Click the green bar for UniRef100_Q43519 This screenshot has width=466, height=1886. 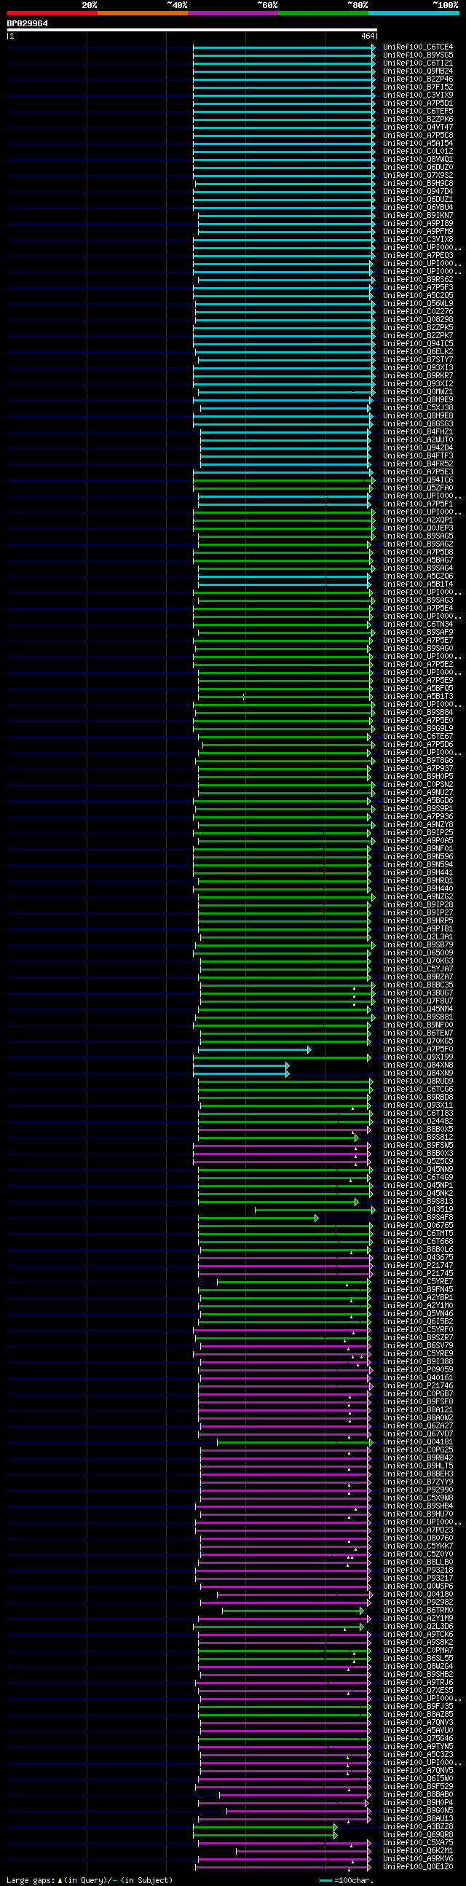[x=315, y=1210]
